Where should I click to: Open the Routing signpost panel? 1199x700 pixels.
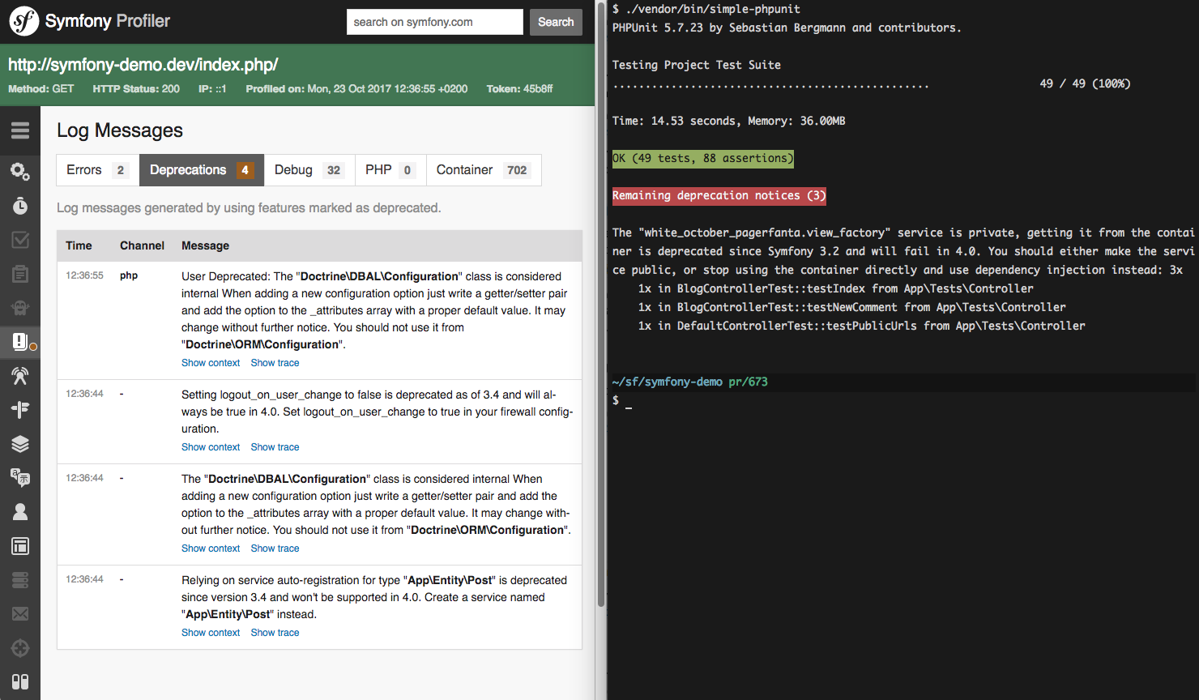pyautogui.click(x=20, y=409)
